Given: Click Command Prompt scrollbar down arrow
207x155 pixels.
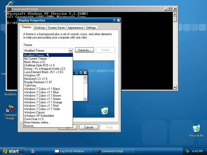Looking at the screenshot, I should tap(175, 87).
